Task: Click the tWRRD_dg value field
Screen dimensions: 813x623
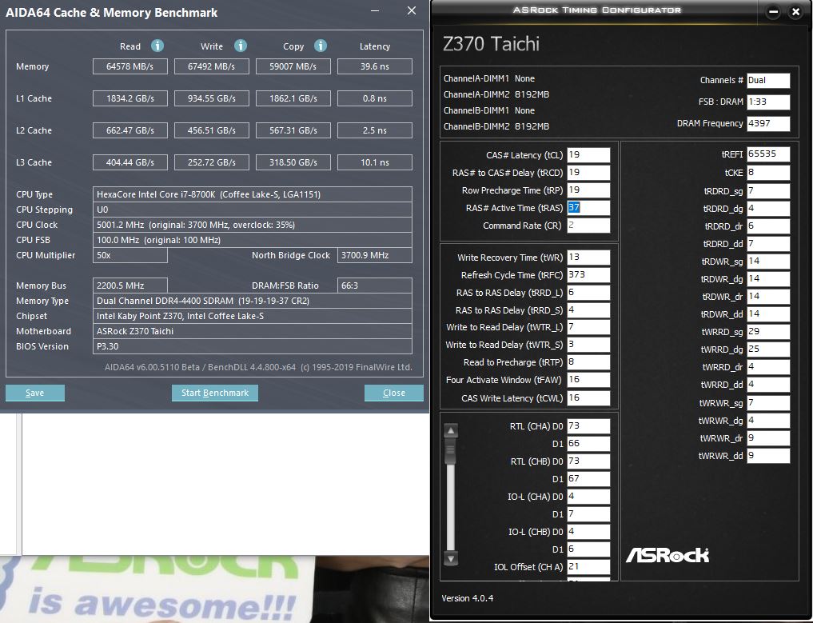Action: tap(768, 349)
